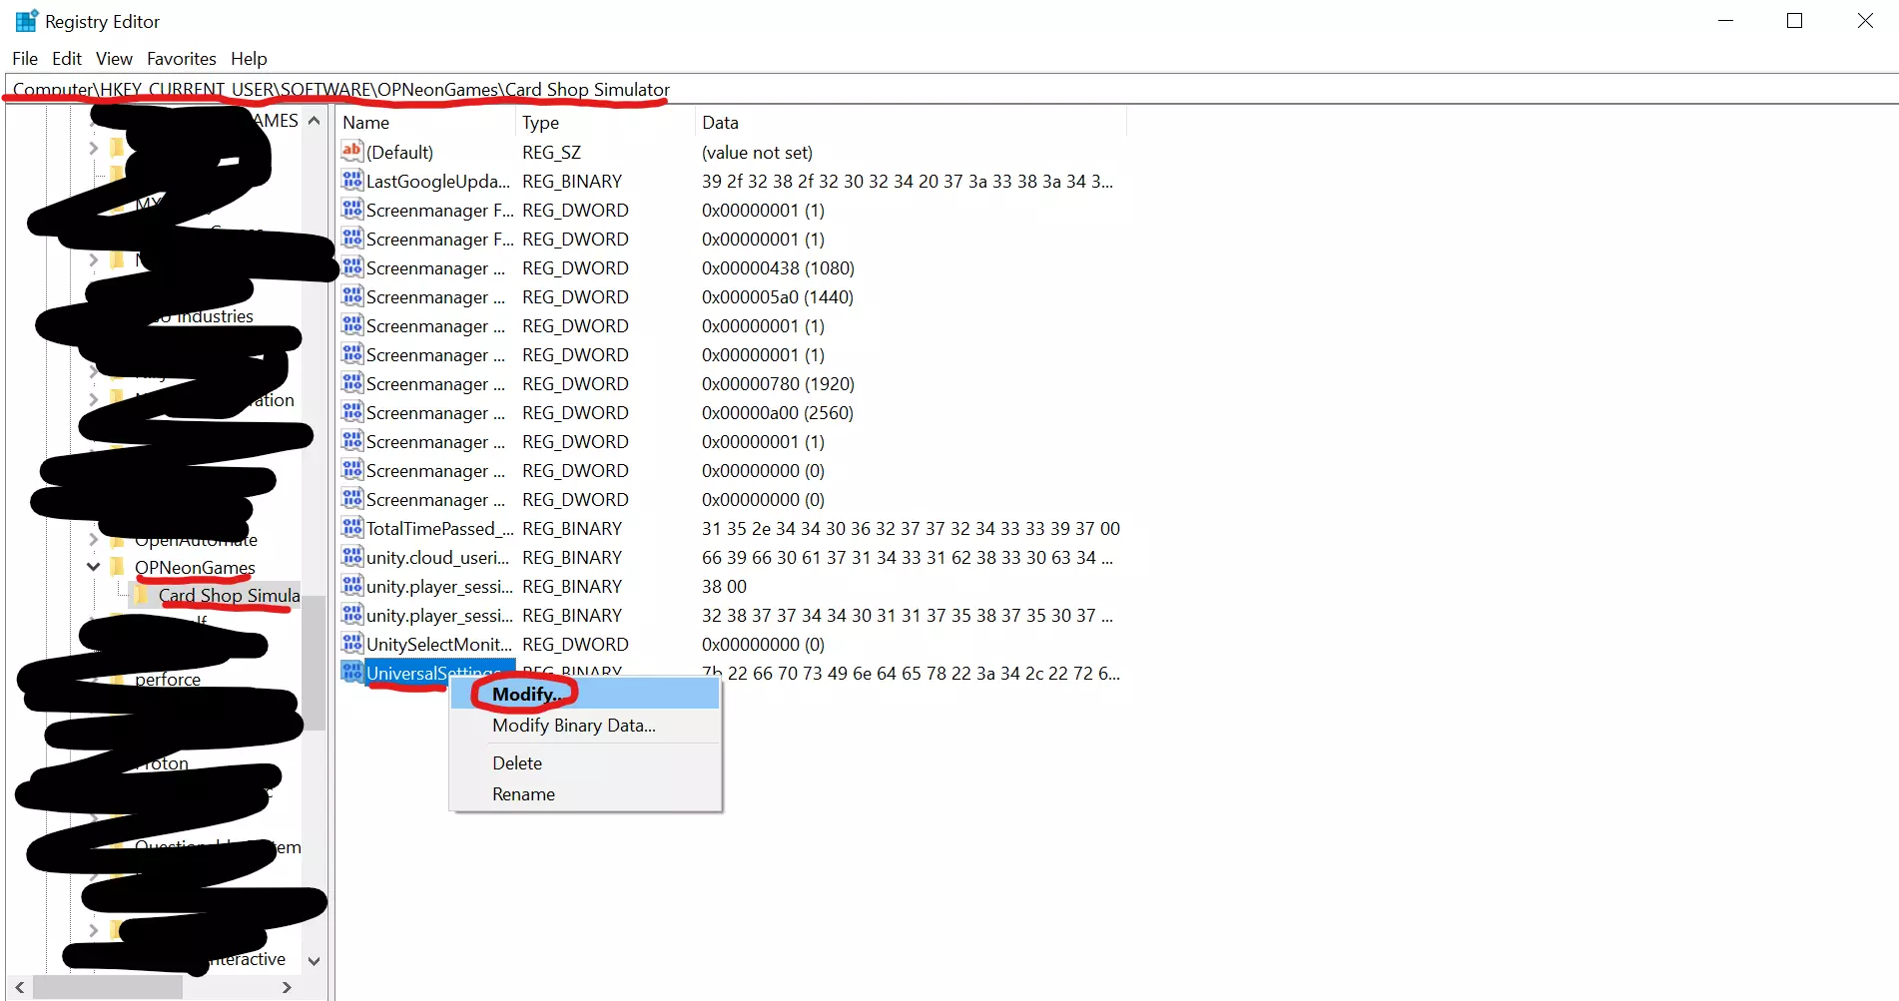1899x1001 pixels.
Task: Click the data cell '0x00000a00 (2560)'
Action: [778, 412]
